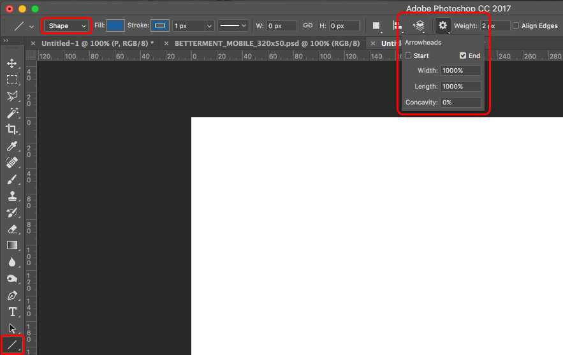
Task: Enable the Start arrowhead checkbox
Action: (409, 56)
